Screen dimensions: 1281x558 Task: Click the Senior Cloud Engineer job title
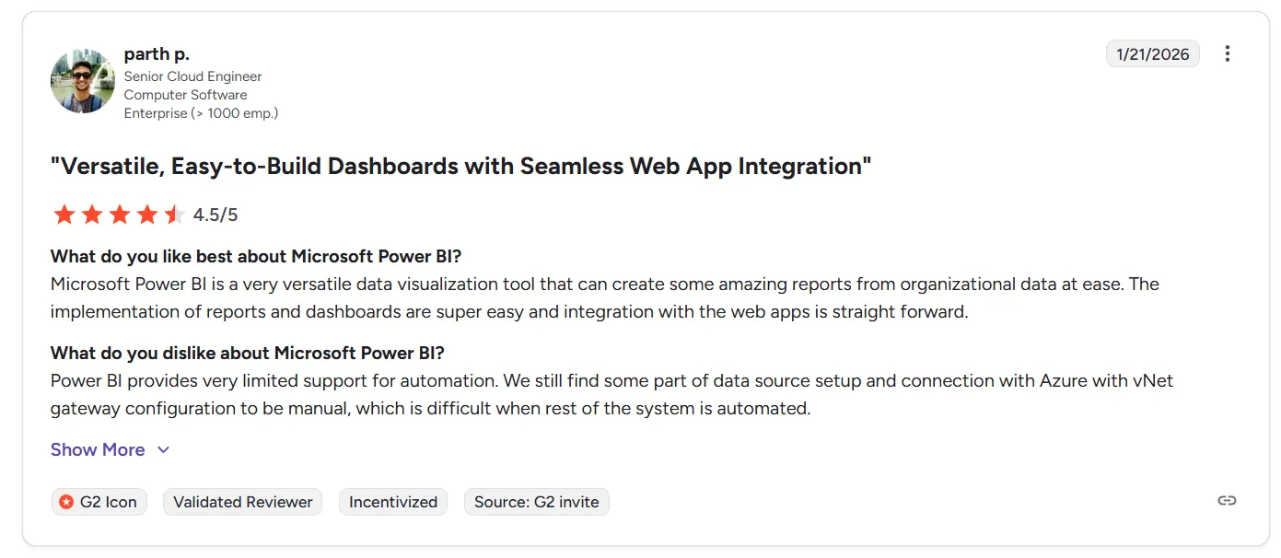click(193, 76)
